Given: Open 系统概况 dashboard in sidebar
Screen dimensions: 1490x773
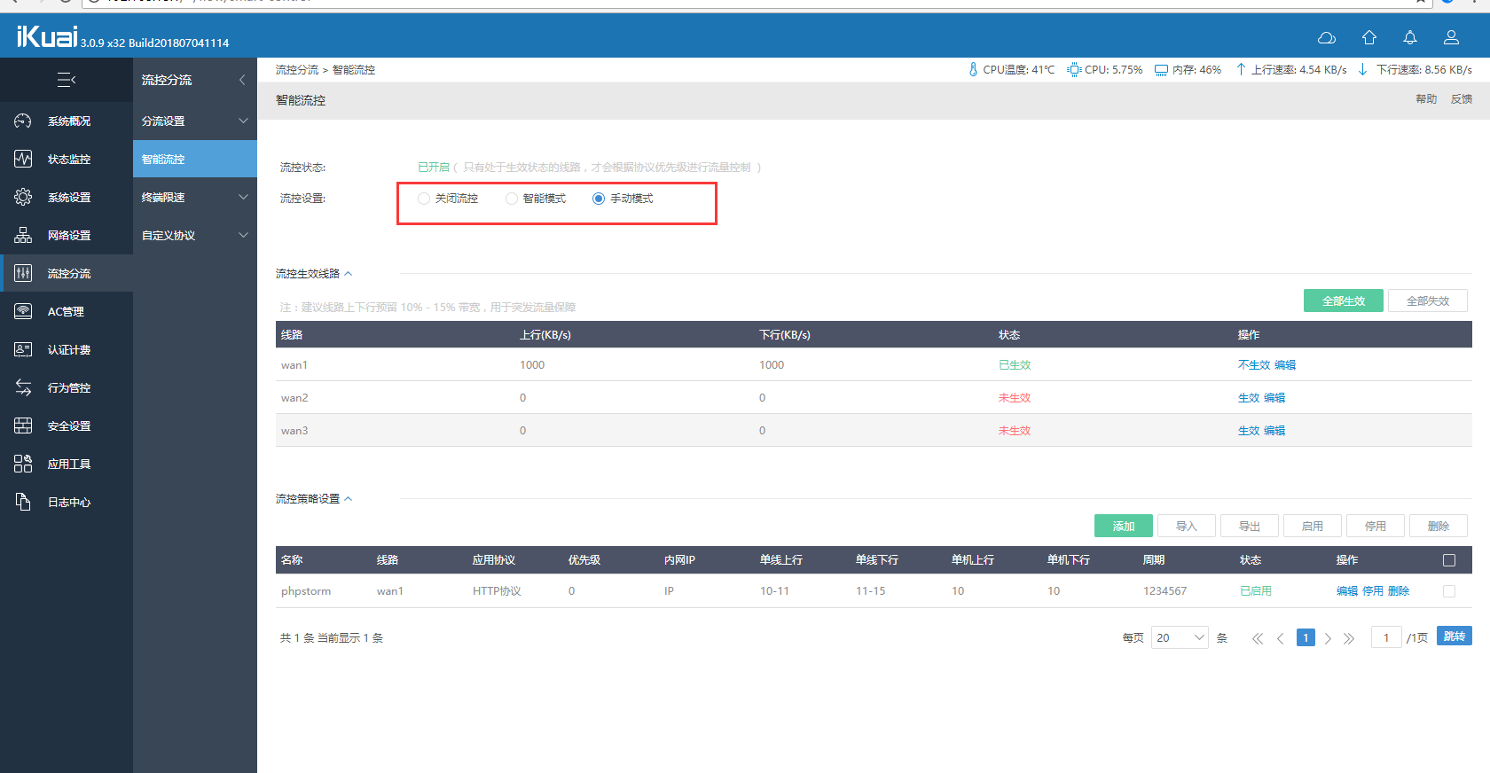Looking at the screenshot, I should coord(67,121).
